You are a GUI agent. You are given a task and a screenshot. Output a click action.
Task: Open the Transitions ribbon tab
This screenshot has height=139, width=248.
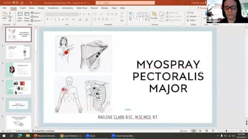tap(53, 8)
